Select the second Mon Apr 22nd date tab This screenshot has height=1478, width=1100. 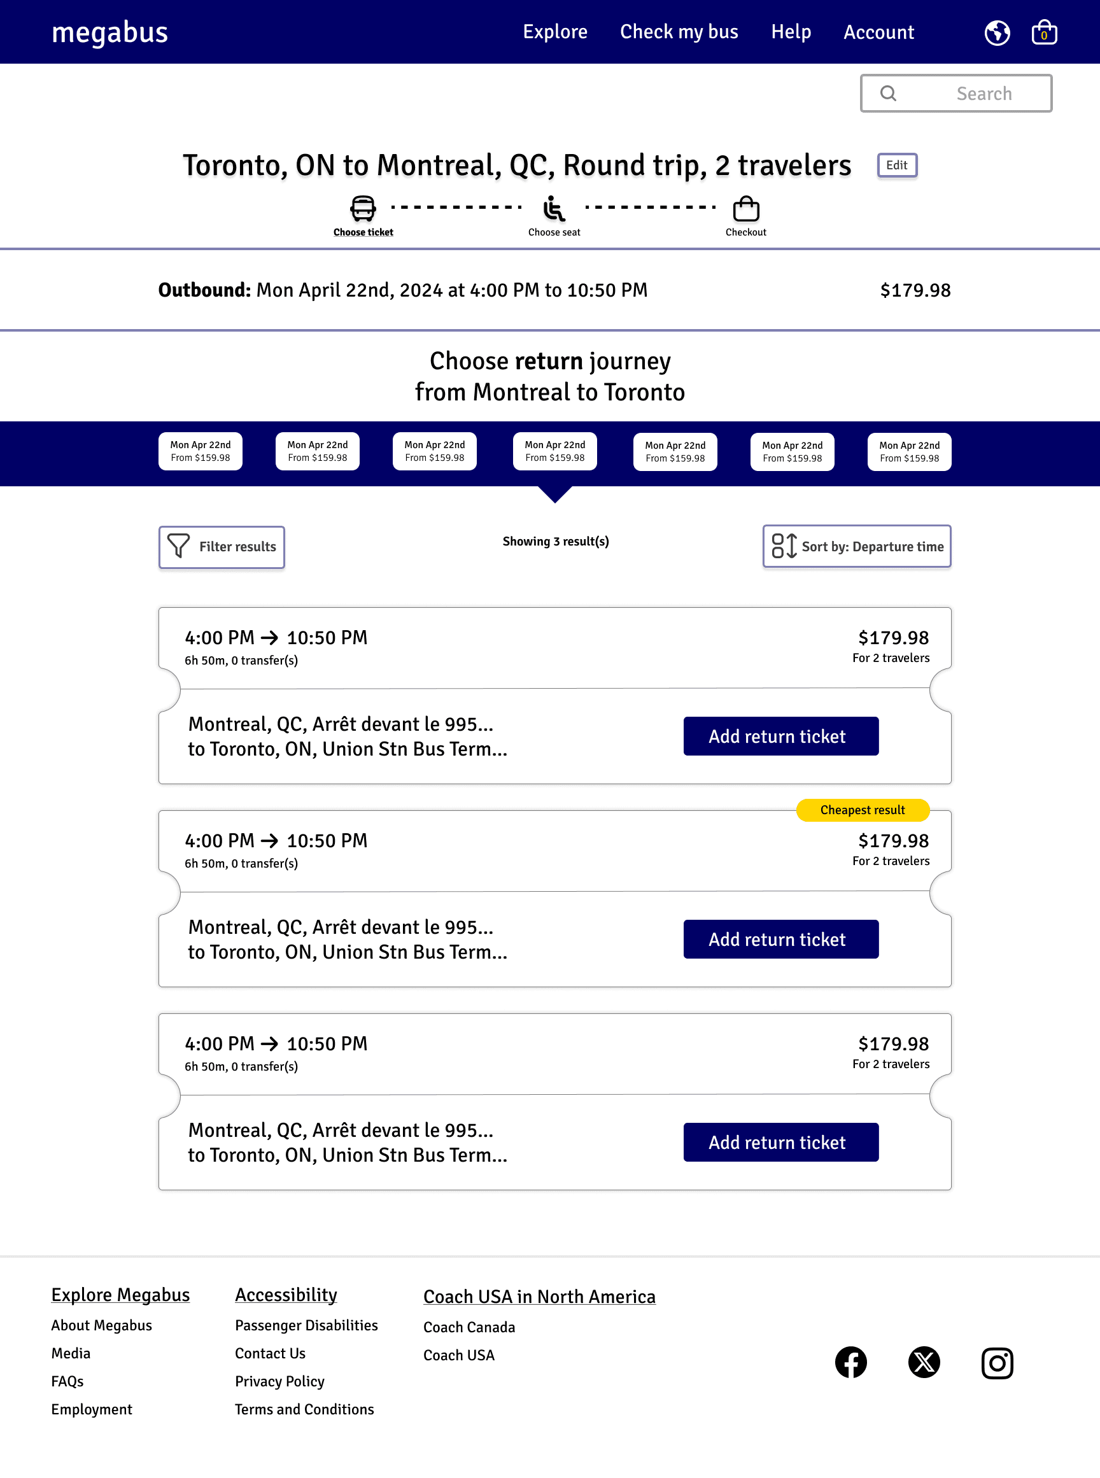point(318,451)
